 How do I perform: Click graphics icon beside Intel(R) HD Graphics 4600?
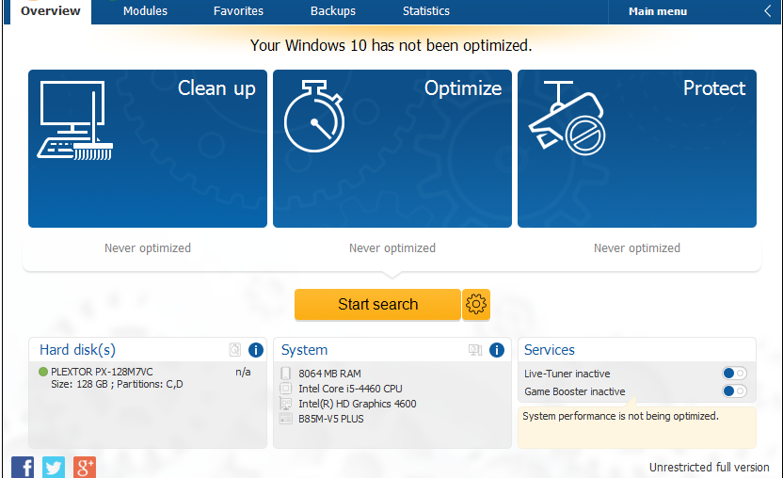point(286,404)
